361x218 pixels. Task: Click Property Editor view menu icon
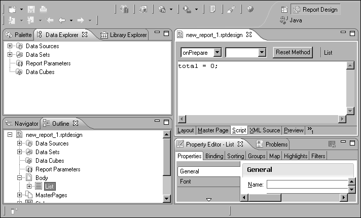pos(332,144)
